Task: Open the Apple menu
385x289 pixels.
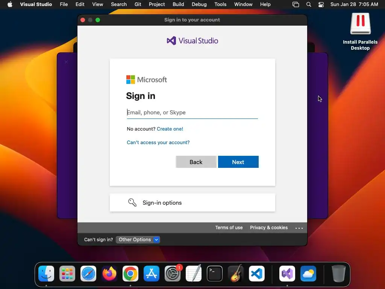Action: pyautogui.click(x=10, y=4)
